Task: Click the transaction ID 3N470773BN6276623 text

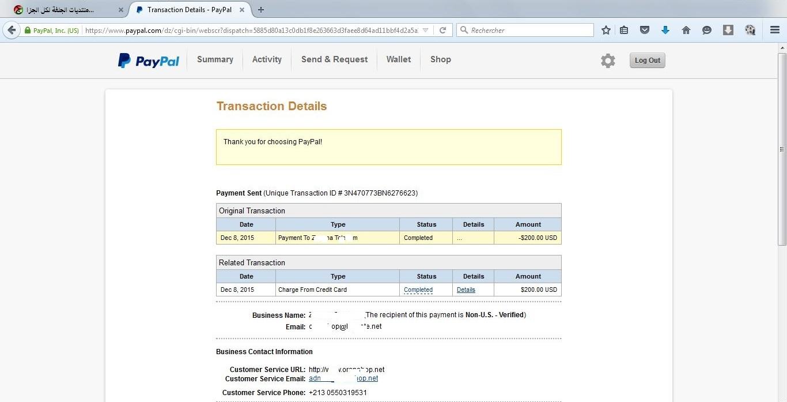Action: pos(381,193)
